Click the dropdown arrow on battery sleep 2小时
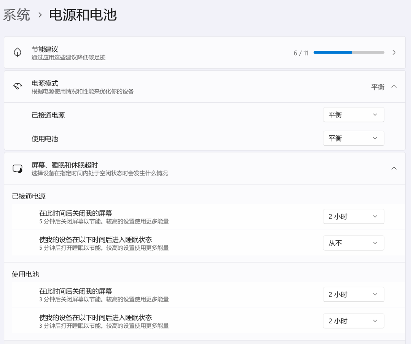Image resolution: width=411 pixels, height=344 pixels. point(375,321)
